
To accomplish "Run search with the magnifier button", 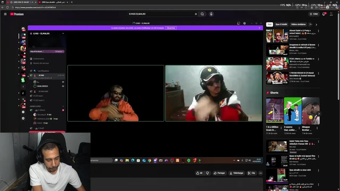I will (202, 14).
